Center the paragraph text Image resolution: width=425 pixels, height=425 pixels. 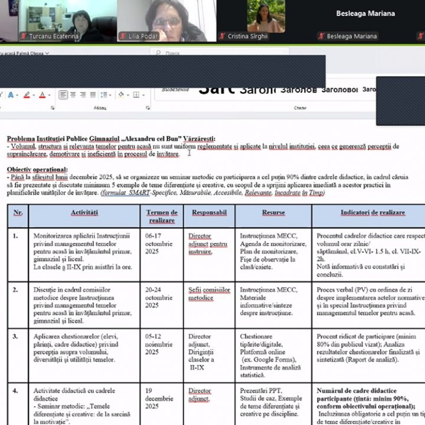pyautogui.click(x=73, y=95)
